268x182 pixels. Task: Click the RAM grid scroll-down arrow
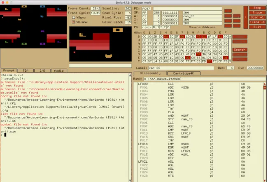tap(230, 61)
